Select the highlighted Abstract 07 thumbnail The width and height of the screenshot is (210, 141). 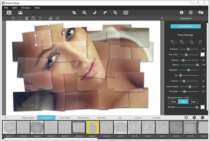pyautogui.click(x=93, y=127)
